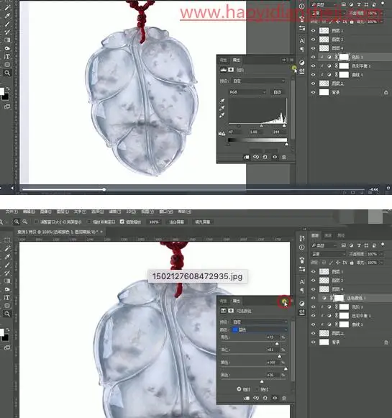Screen dimensions: 392x418
Task: Open the opacity dropdown arrow in lower Layers panel
Action: pyautogui.click(x=381, y=254)
